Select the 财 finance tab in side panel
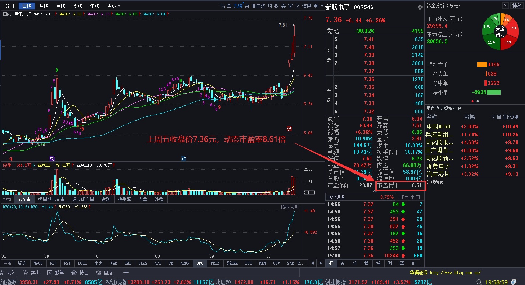 (x=390, y=263)
